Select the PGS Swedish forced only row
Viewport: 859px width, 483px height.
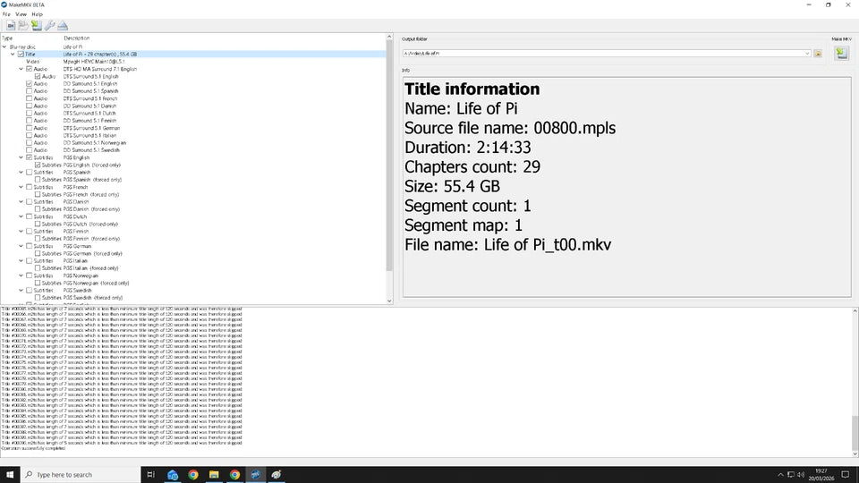[x=193, y=298]
